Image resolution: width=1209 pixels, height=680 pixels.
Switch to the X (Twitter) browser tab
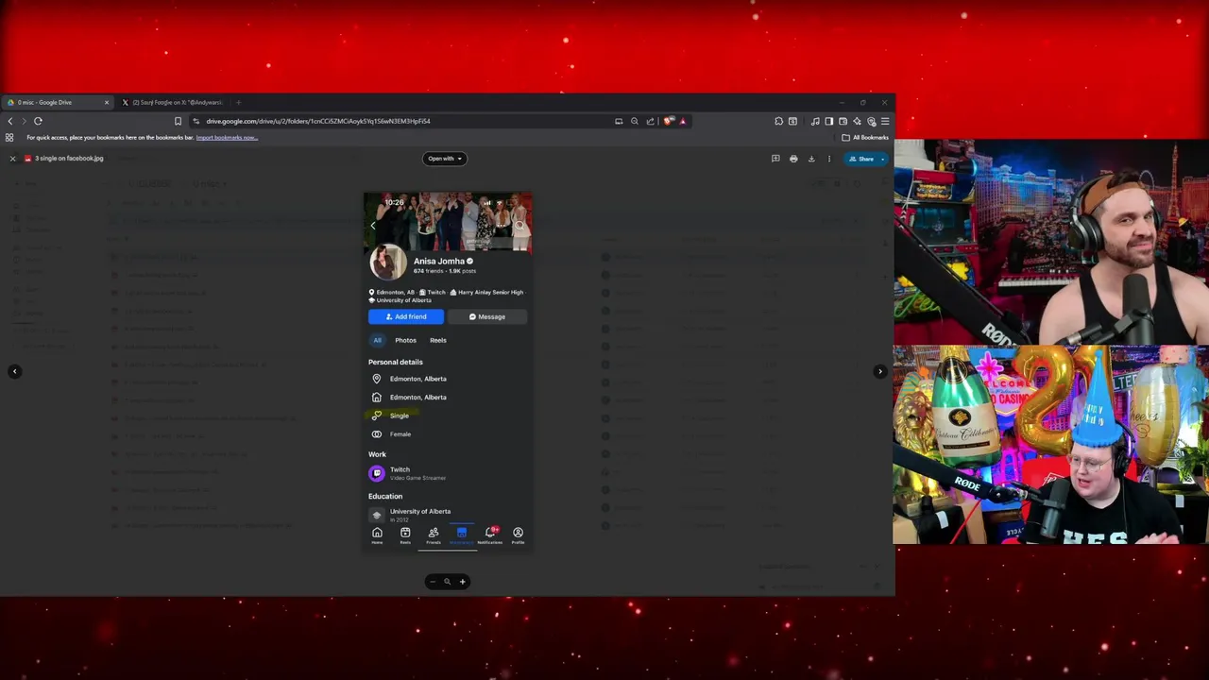point(175,102)
